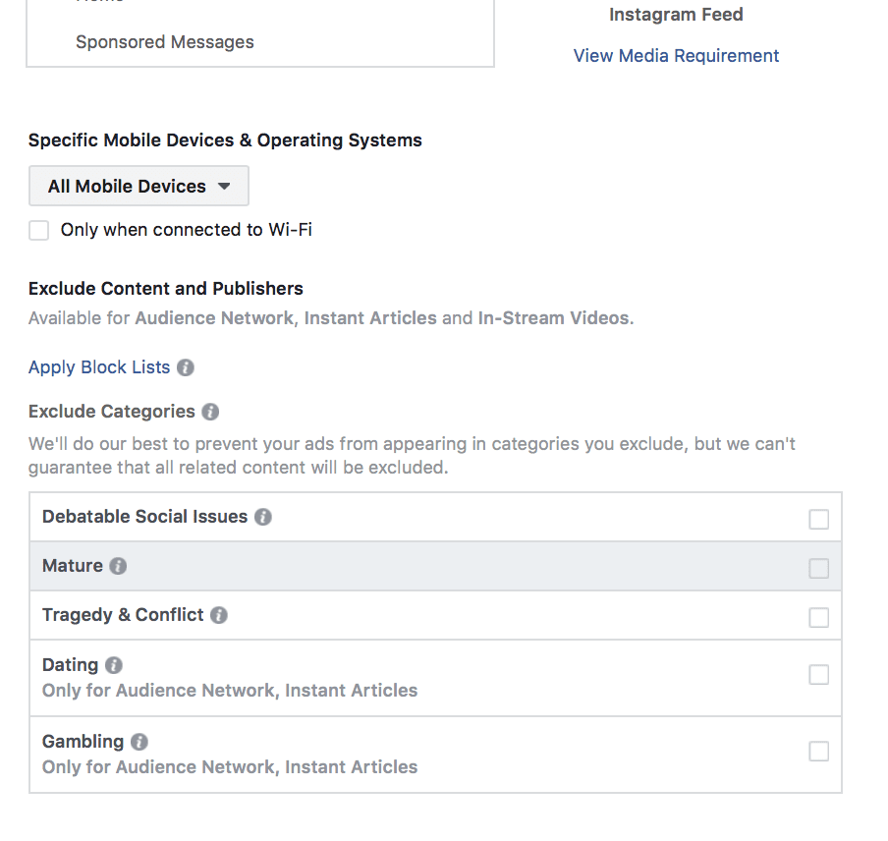Screen dimensions: 888x841
Task: Check the Debatable Social Issues exclusion box
Action: click(818, 519)
